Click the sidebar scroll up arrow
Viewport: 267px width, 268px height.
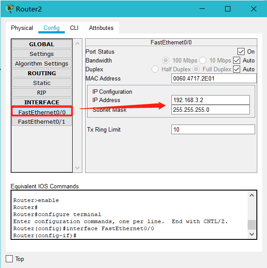(x=78, y=44)
